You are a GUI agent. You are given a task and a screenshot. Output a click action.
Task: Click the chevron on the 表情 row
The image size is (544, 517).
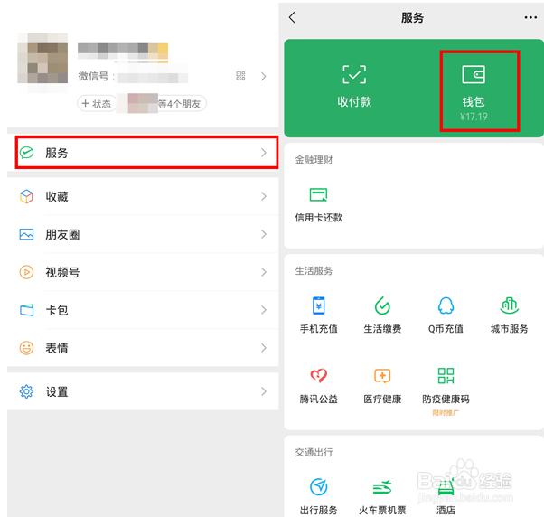coord(264,348)
